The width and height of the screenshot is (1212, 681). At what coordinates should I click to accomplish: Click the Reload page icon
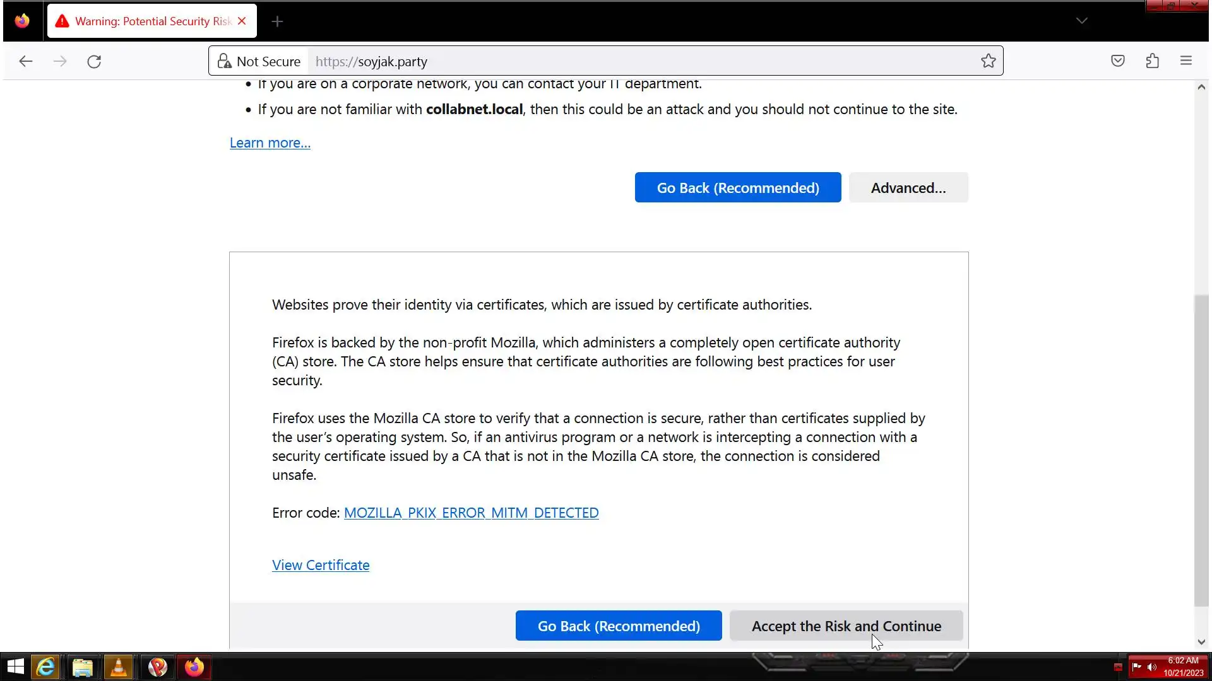[94, 61]
